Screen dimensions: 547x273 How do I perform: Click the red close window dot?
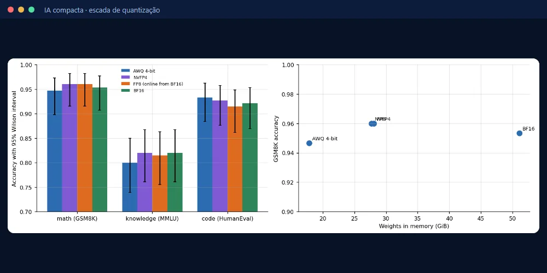point(10,10)
